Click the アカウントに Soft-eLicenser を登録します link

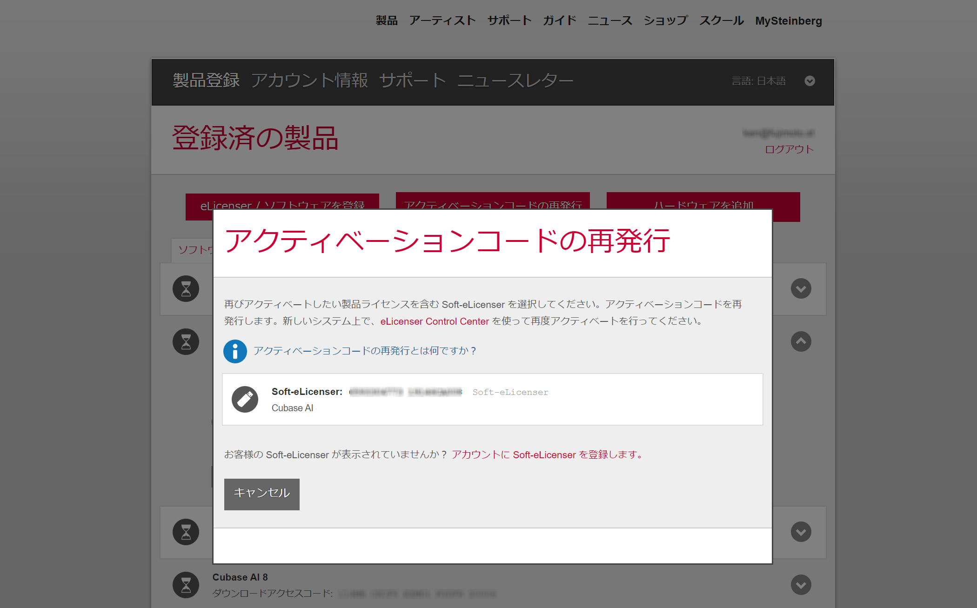pos(547,454)
